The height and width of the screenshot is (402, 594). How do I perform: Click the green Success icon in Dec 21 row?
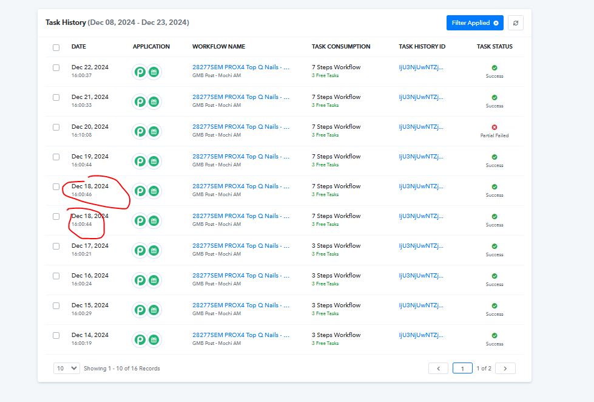coord(494,98)
